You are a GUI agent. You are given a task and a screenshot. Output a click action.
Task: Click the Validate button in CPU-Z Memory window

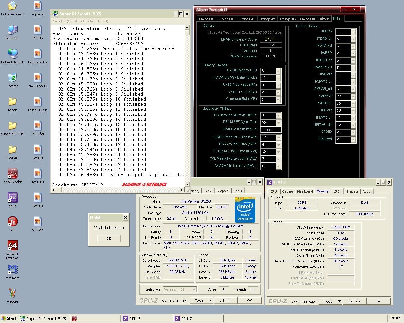(354, 301)
